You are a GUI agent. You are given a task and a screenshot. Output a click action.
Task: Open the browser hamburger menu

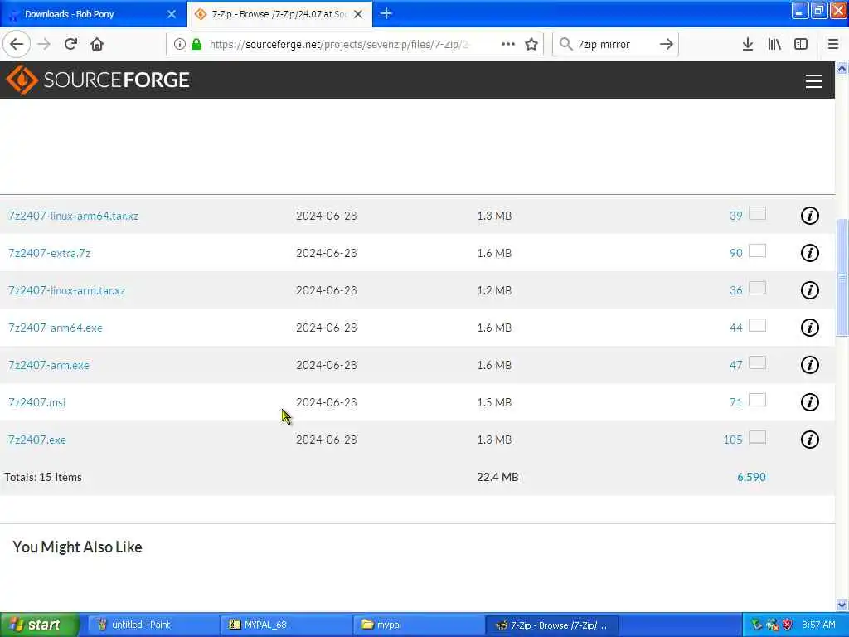click(832, 44)
